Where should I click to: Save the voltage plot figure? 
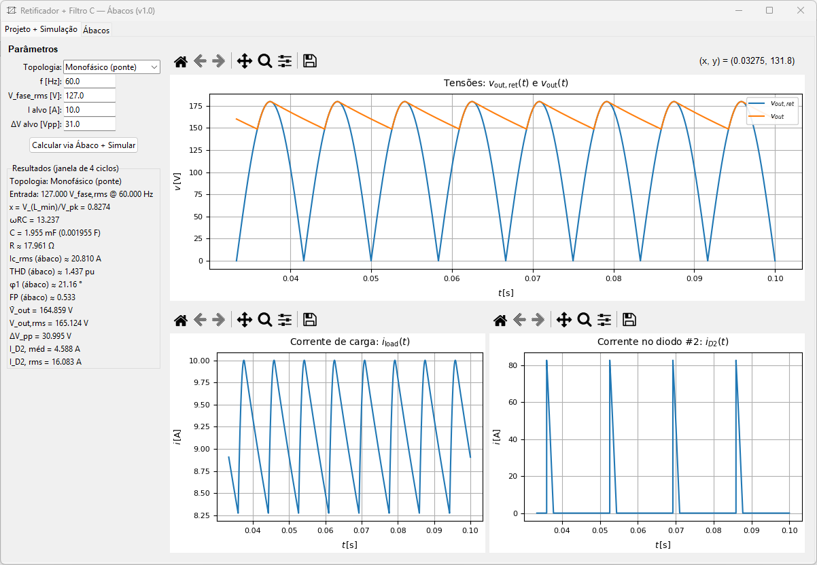(309, 60)
